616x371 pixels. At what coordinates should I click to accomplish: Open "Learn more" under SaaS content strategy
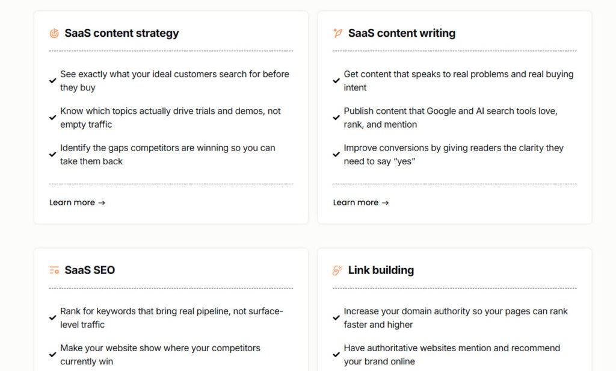pyautogui.click(x=73, y=202)
